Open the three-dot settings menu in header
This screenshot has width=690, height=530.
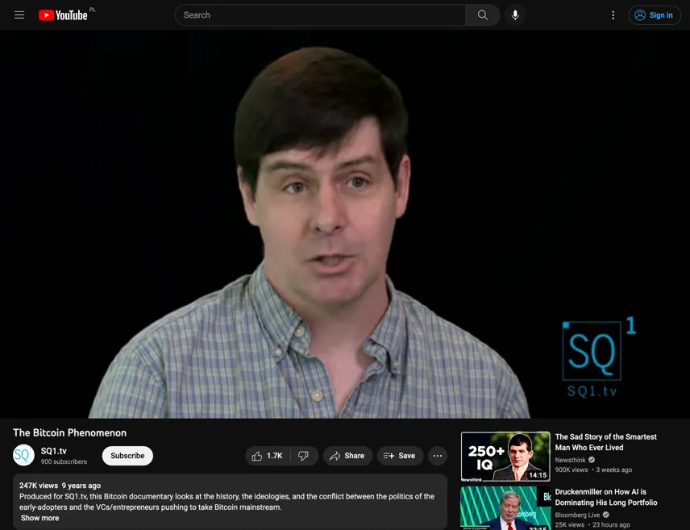(x=613, y=15)
